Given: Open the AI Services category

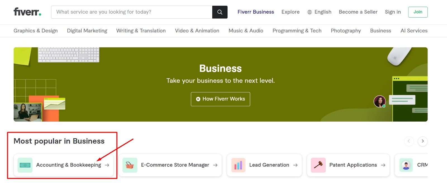Looking at the screenshot, I should point(414,31).
